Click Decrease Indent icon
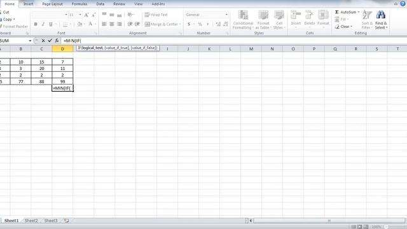Image resolution: width=407 pixels, height=229 pixels. tap(130, 24)
